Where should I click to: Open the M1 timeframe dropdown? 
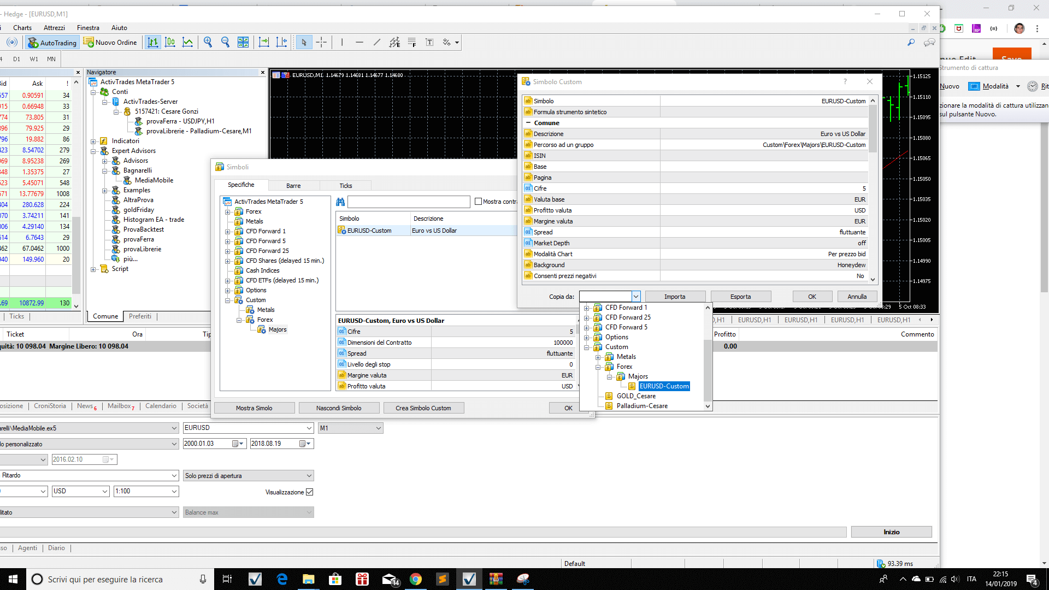(378, 428)
